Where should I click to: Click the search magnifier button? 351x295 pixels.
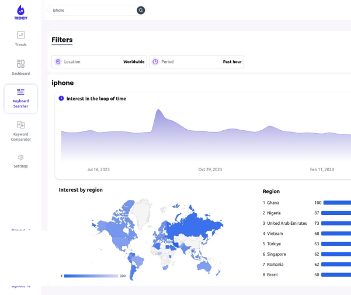click(x=141, y=11)
